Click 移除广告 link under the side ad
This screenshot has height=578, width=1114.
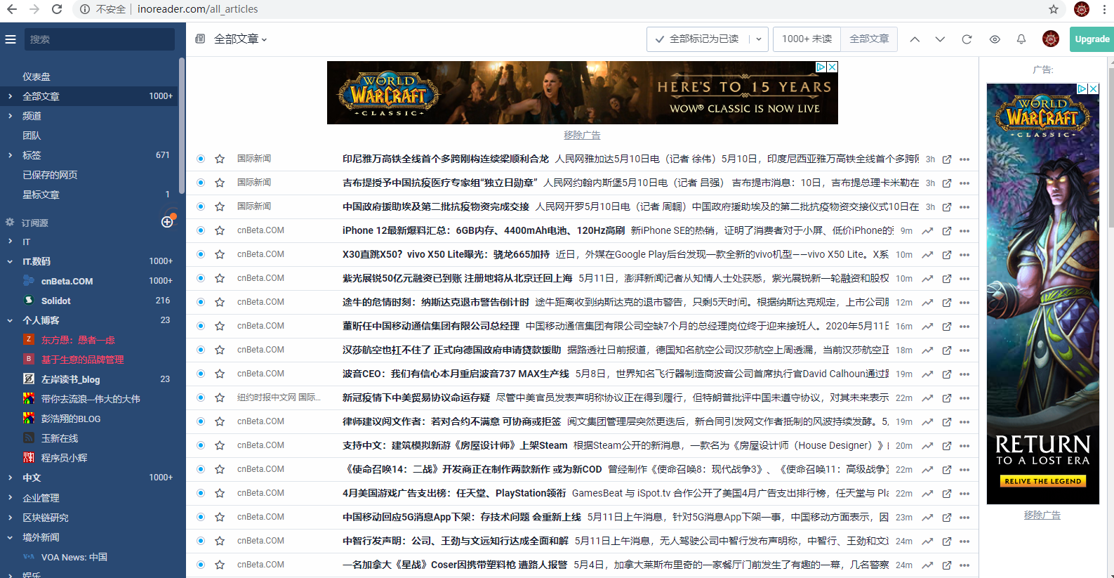(1042, 515)
